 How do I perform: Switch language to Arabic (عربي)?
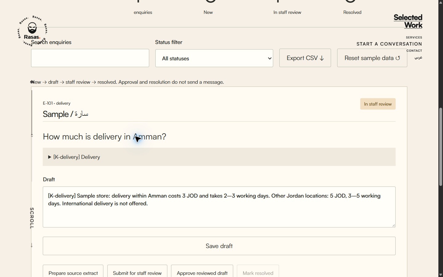(x=418, y=58)
